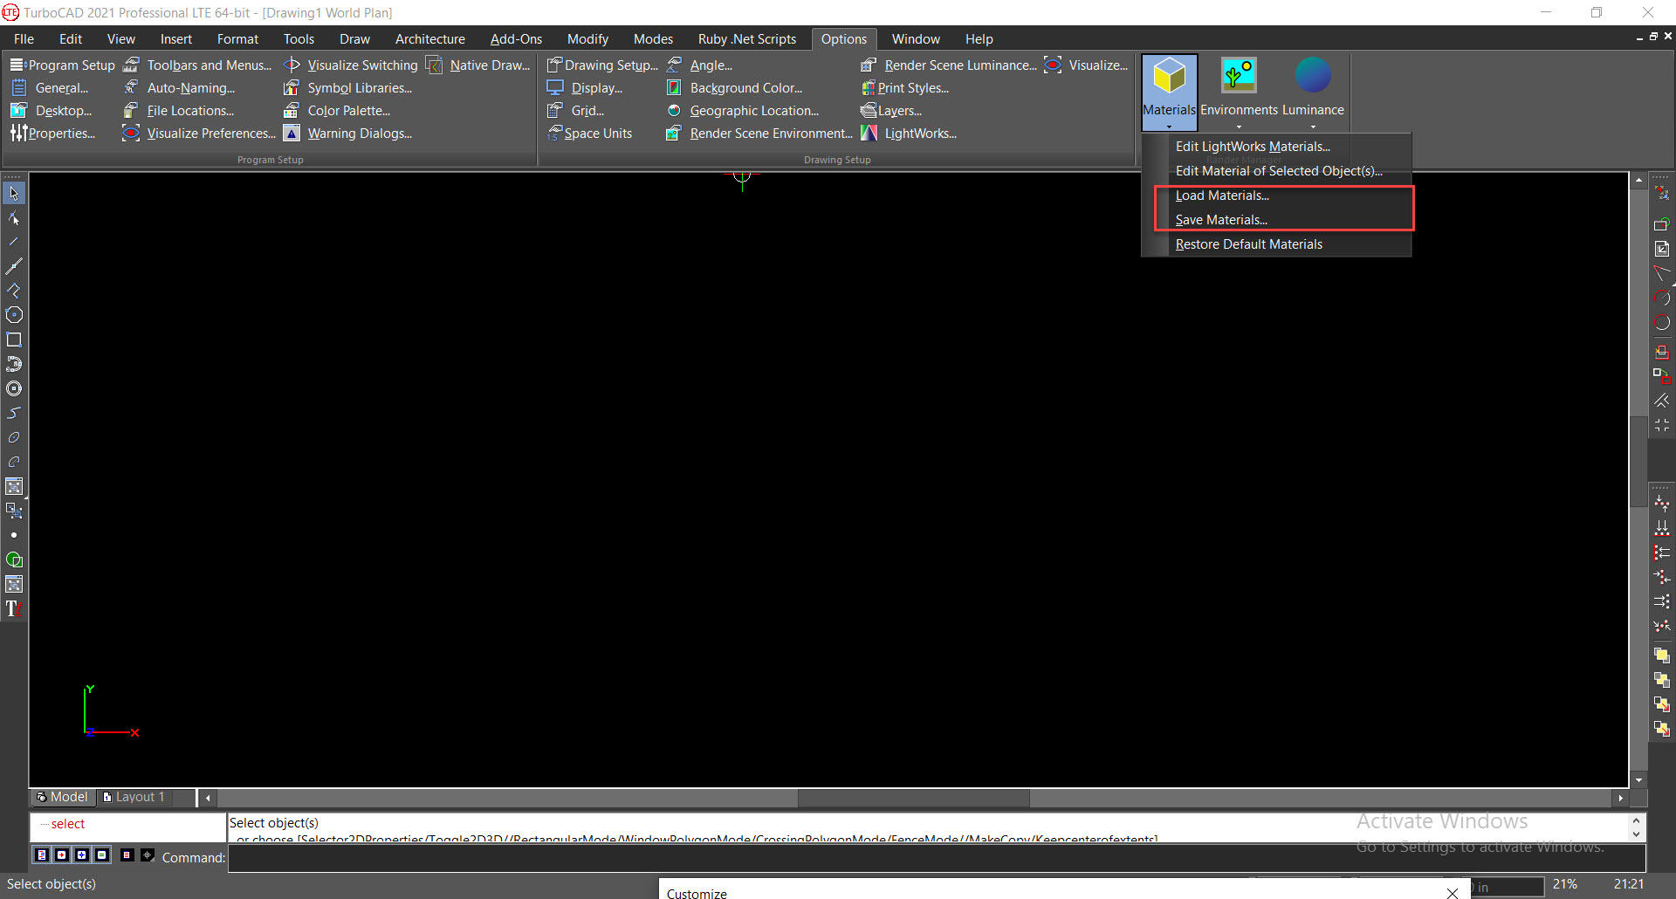Open the Visualize Preferences dialog
This screenshot has height=899, width=1676.
199,134
